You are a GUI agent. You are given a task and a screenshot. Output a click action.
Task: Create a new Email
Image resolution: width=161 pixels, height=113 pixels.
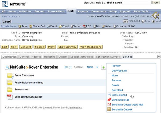64,26
